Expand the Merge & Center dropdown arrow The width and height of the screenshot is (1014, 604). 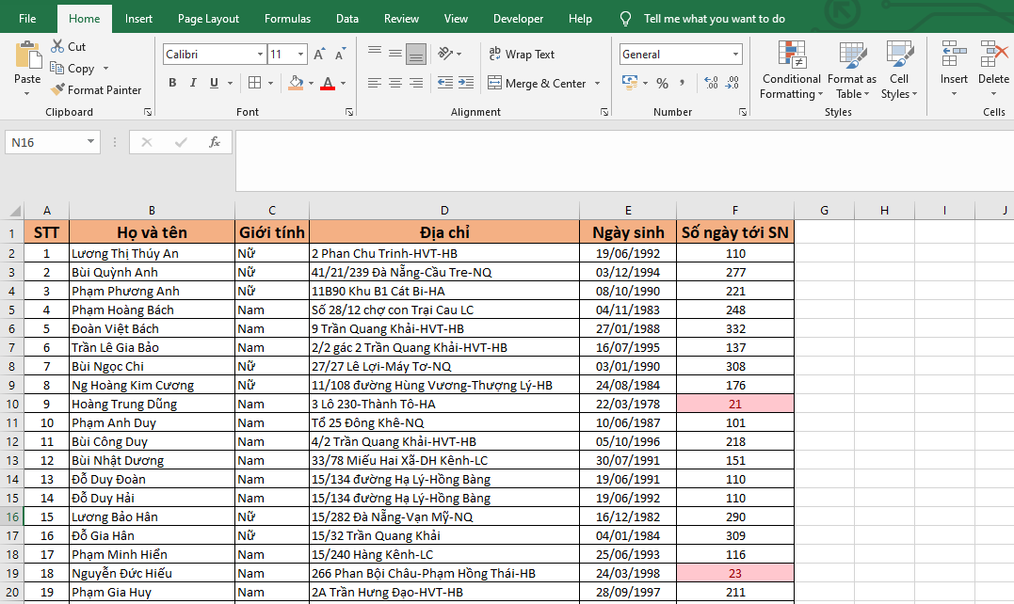pyautogui.click(x=597, y=84)
